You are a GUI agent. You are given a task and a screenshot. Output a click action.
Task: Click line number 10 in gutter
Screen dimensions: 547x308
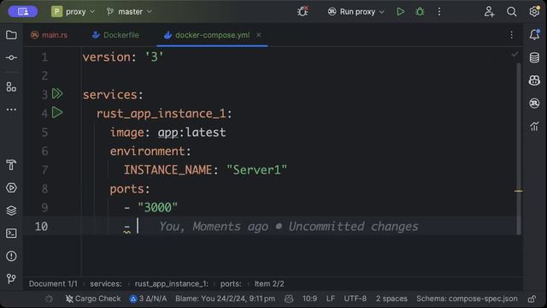(41, 226)
